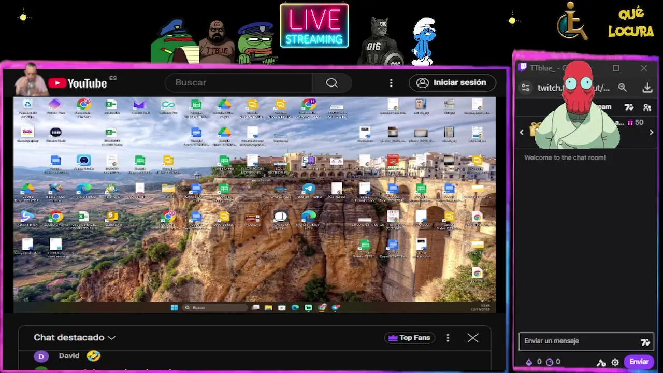Click the zoom magnifier in Twitch address bar
This screenshot has height=373, width=663.
(623, 88)
